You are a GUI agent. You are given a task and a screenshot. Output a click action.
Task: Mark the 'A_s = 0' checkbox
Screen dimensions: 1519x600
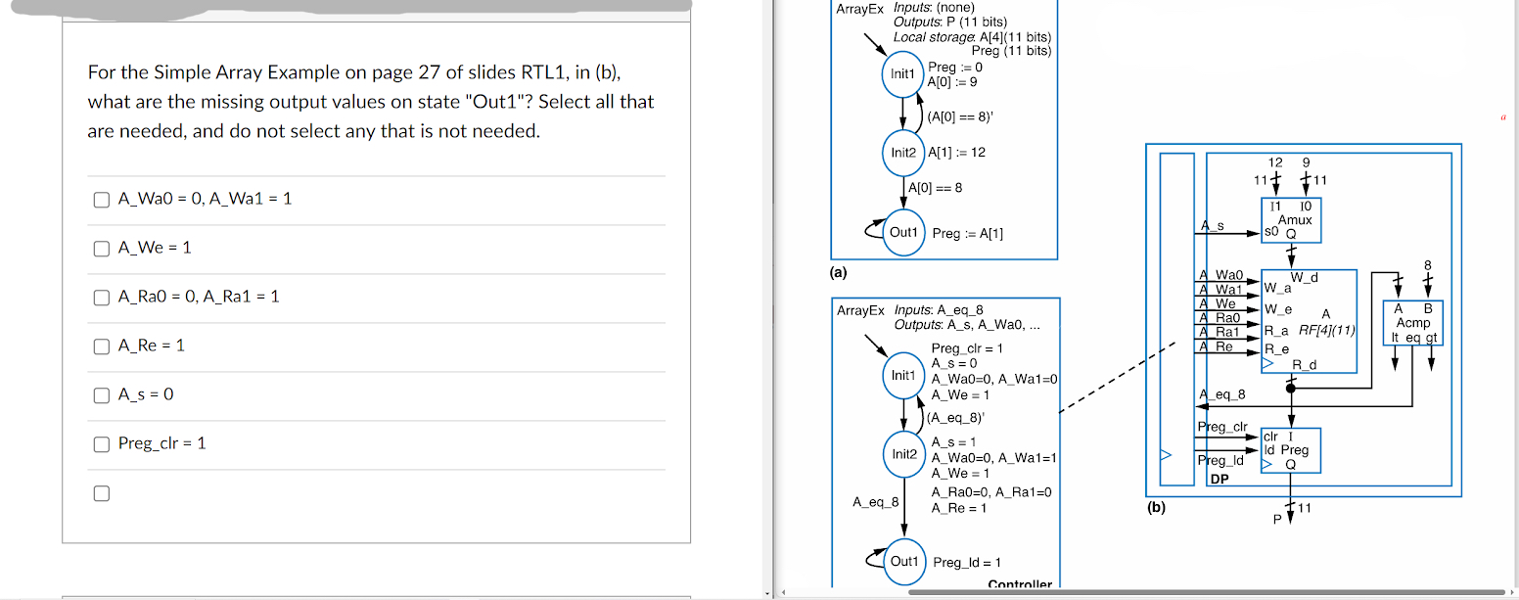tap(100, 395)
